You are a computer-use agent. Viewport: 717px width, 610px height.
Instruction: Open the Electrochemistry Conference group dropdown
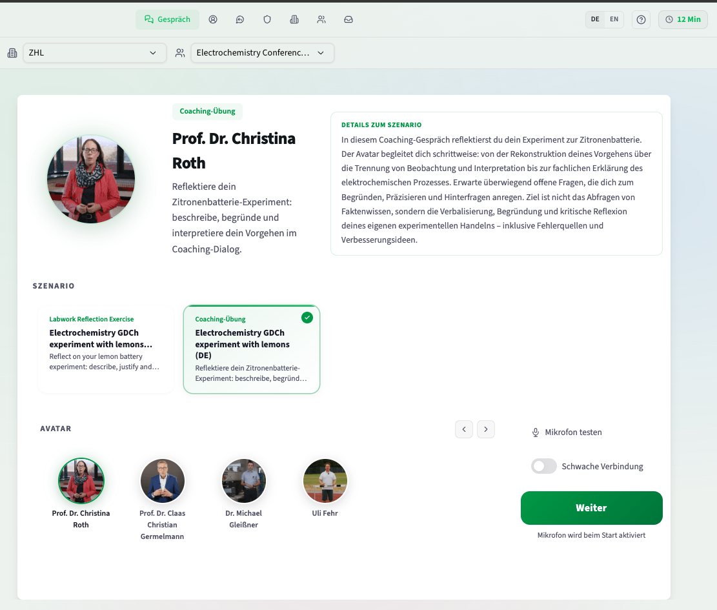(x=262, y=53)
